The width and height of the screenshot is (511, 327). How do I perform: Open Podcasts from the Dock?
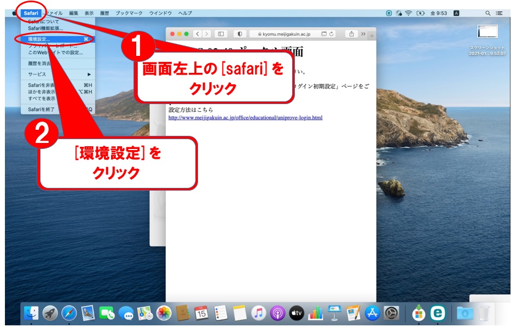pos(277,313)
